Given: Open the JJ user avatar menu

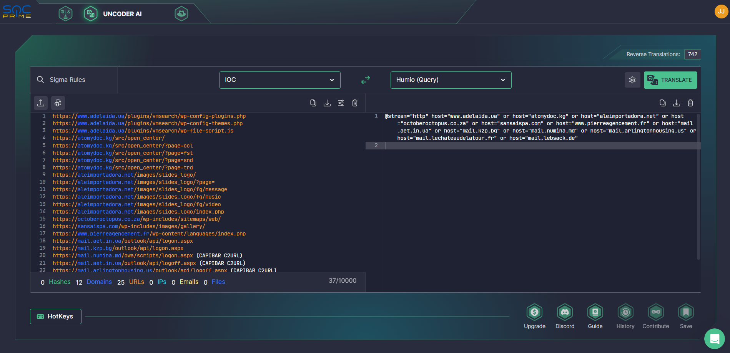Looking at the screenshot, I should pyautogui.click(x=721, y=12).
